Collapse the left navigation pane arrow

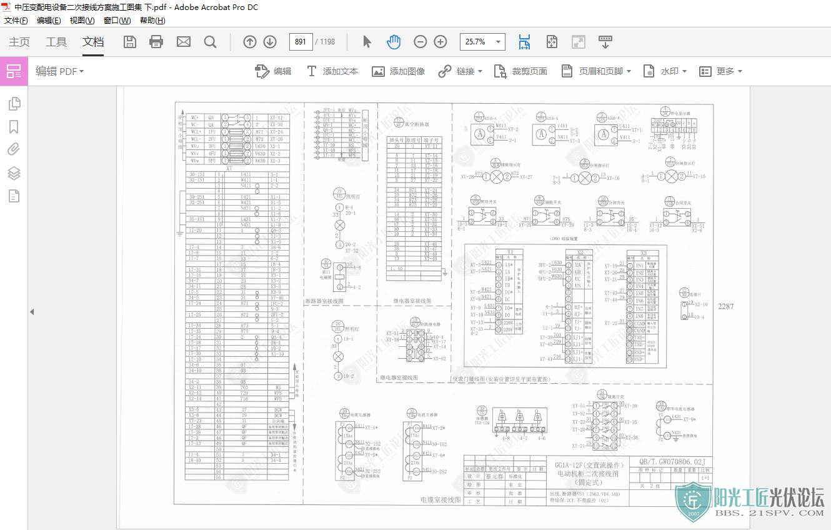[x=31, y=312]
